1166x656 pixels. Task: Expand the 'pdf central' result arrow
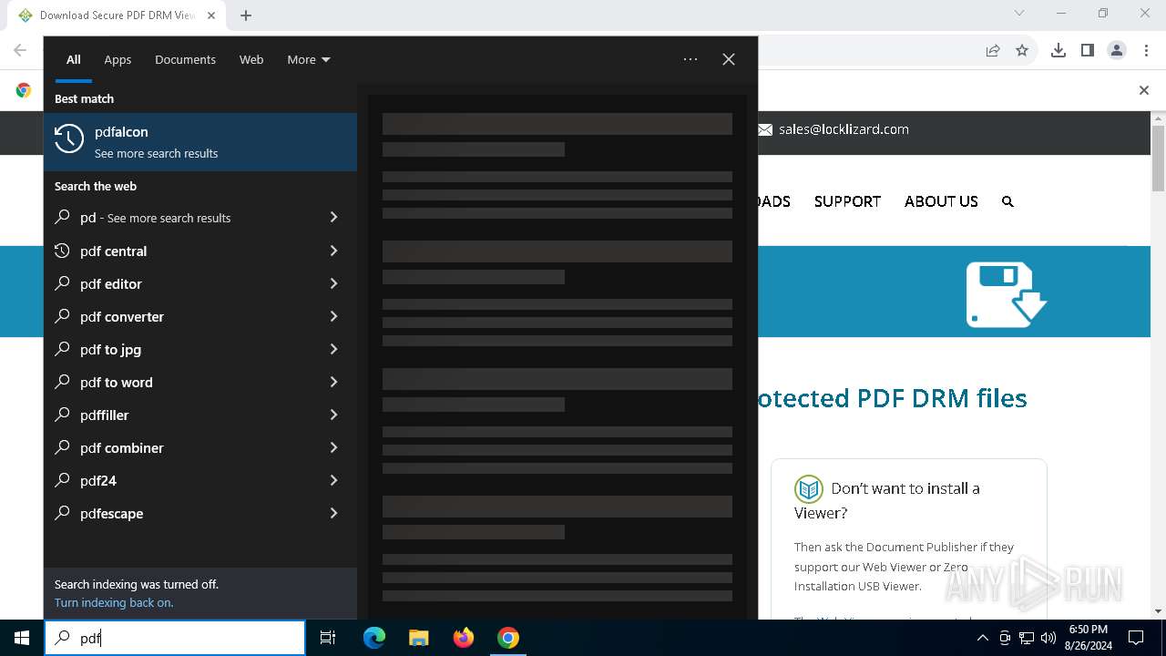coord(333,251)
